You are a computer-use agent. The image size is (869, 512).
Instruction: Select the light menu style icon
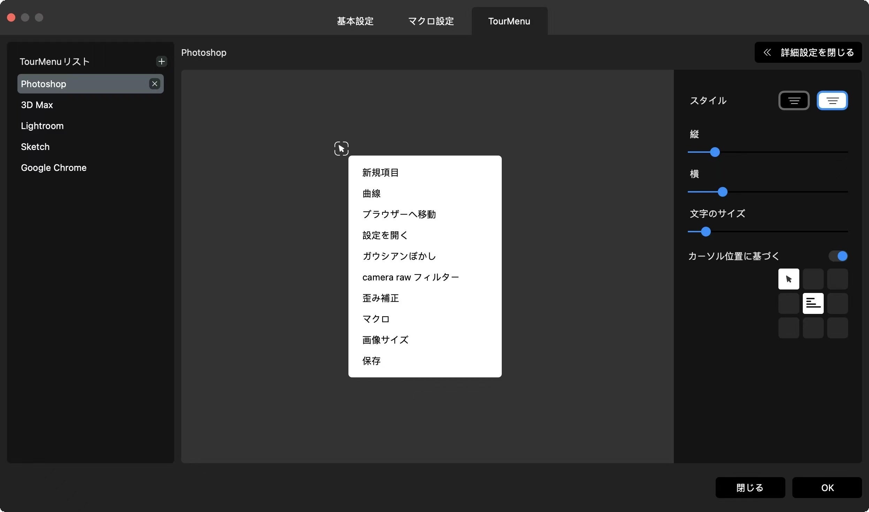pyautogui.click(x=832, y=101)
